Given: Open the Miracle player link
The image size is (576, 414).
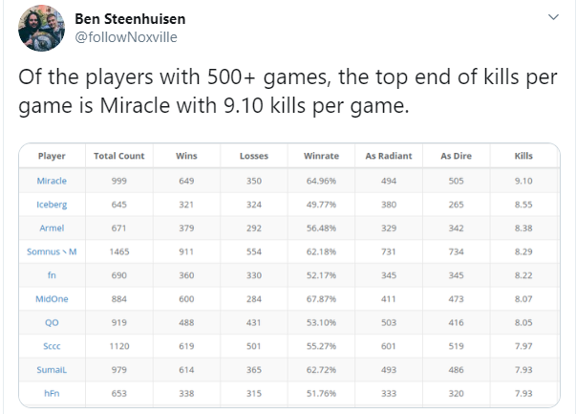Looking at the screenshot, I should (52, 180).
